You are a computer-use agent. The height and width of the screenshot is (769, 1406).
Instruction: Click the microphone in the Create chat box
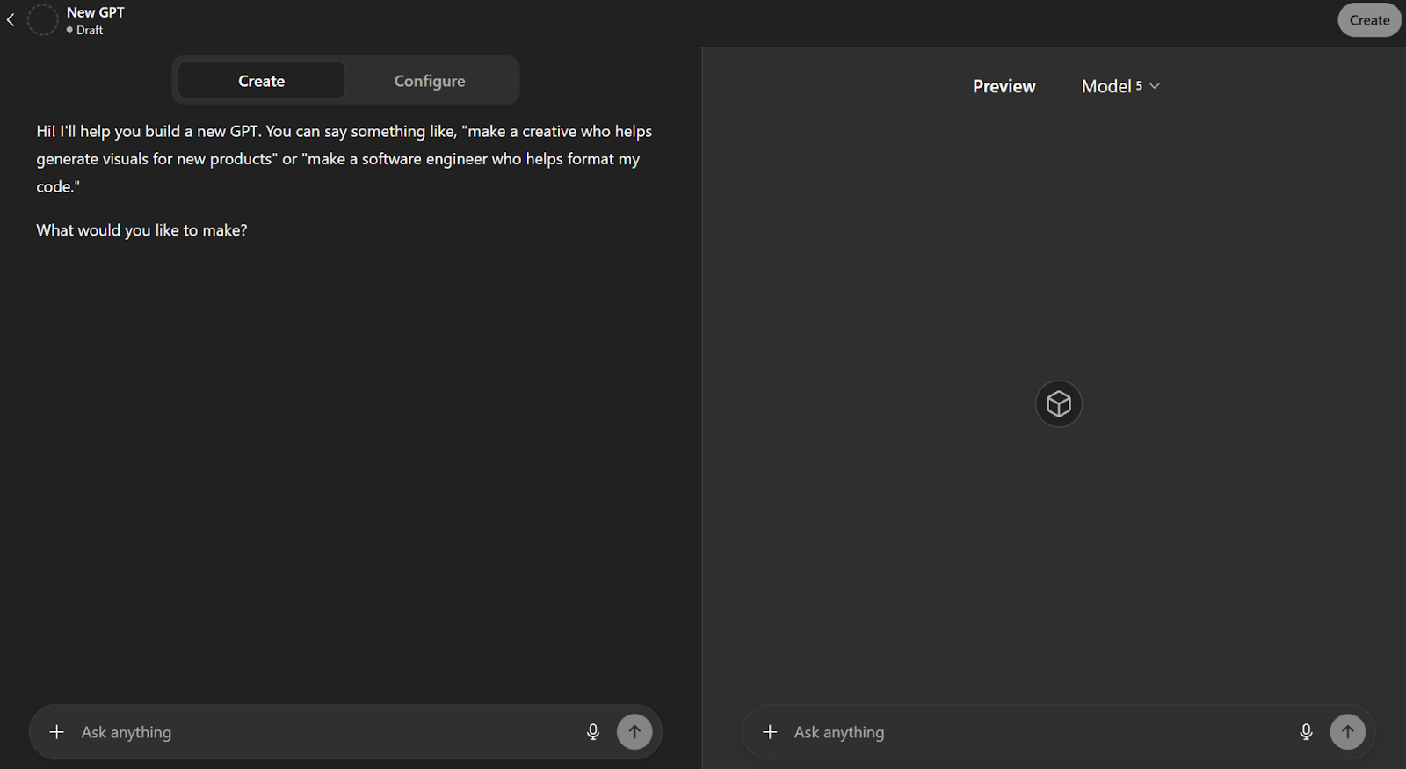pyautogui.click(x=593, y=732)
